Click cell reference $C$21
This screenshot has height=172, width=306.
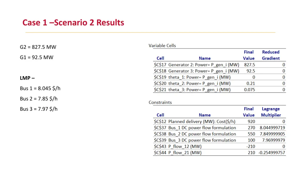[160, 90]
